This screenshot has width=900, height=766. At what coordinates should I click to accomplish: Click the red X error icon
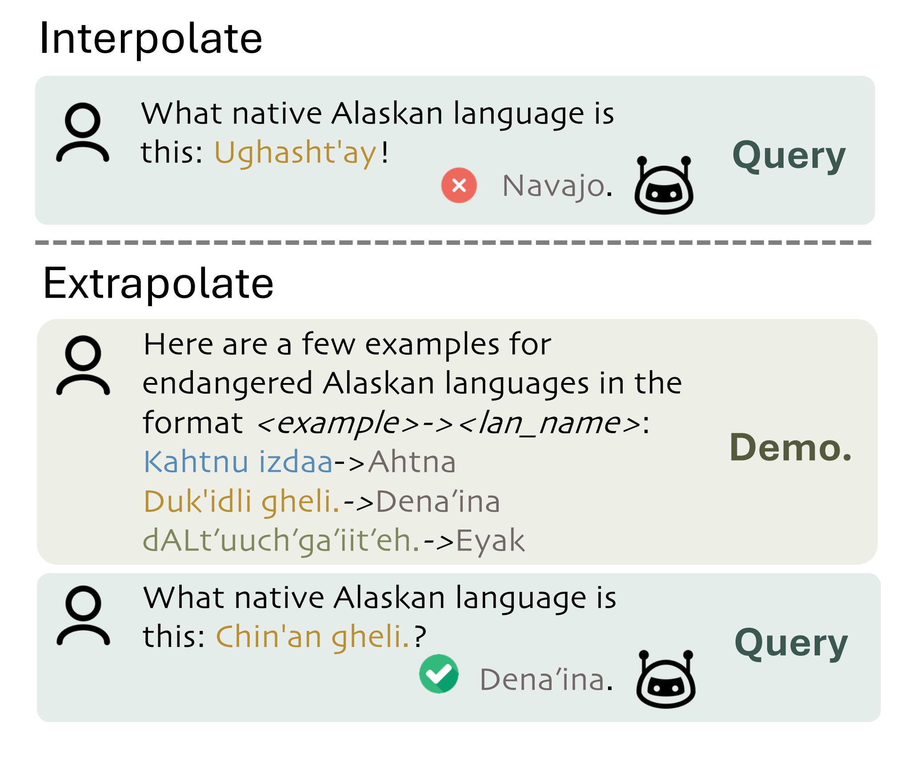pyautogui.click(x=459, y=185)
